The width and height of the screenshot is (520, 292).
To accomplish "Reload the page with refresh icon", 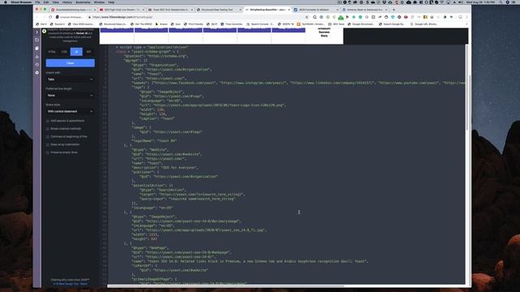I will 50,17.
